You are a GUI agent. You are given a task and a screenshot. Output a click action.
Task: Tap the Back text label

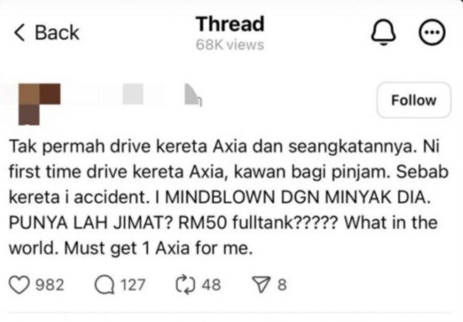click(x=57, y=32)
